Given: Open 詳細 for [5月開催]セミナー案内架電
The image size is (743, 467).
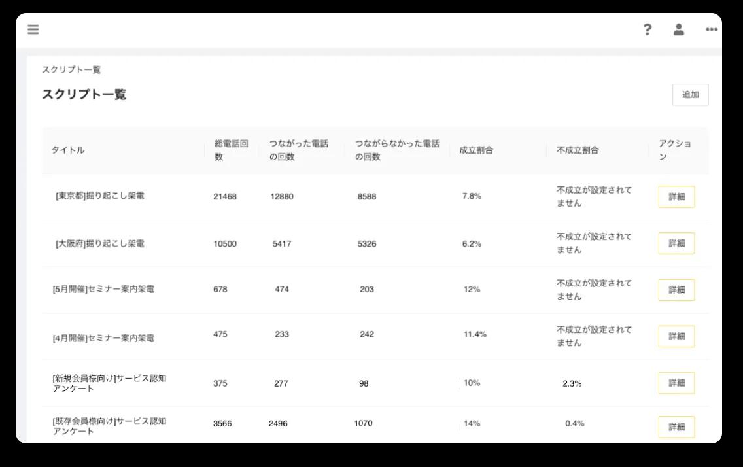Looking at the screenshot, I should point(676,289).
